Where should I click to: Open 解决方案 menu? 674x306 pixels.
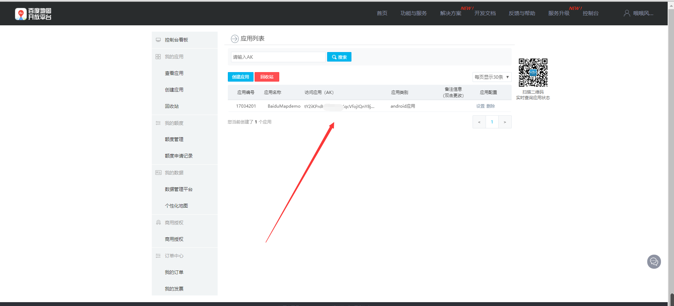451,13
